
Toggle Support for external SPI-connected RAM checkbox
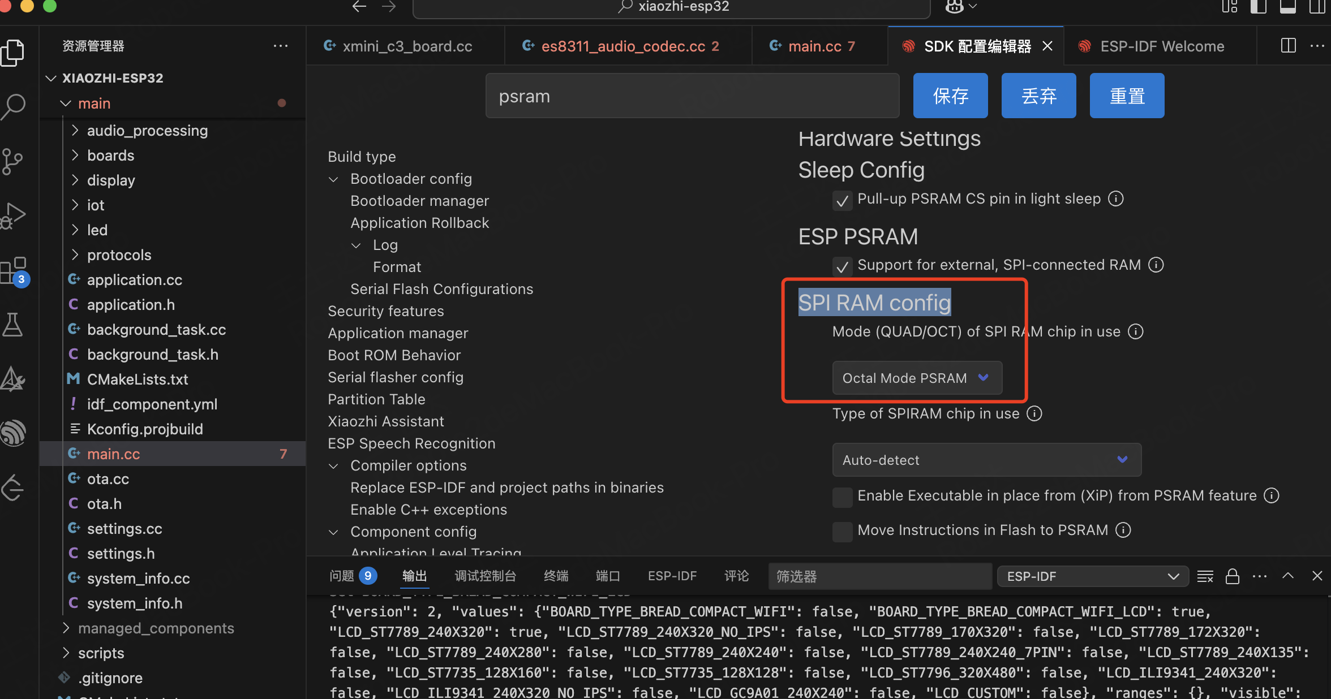pos(842,266)
